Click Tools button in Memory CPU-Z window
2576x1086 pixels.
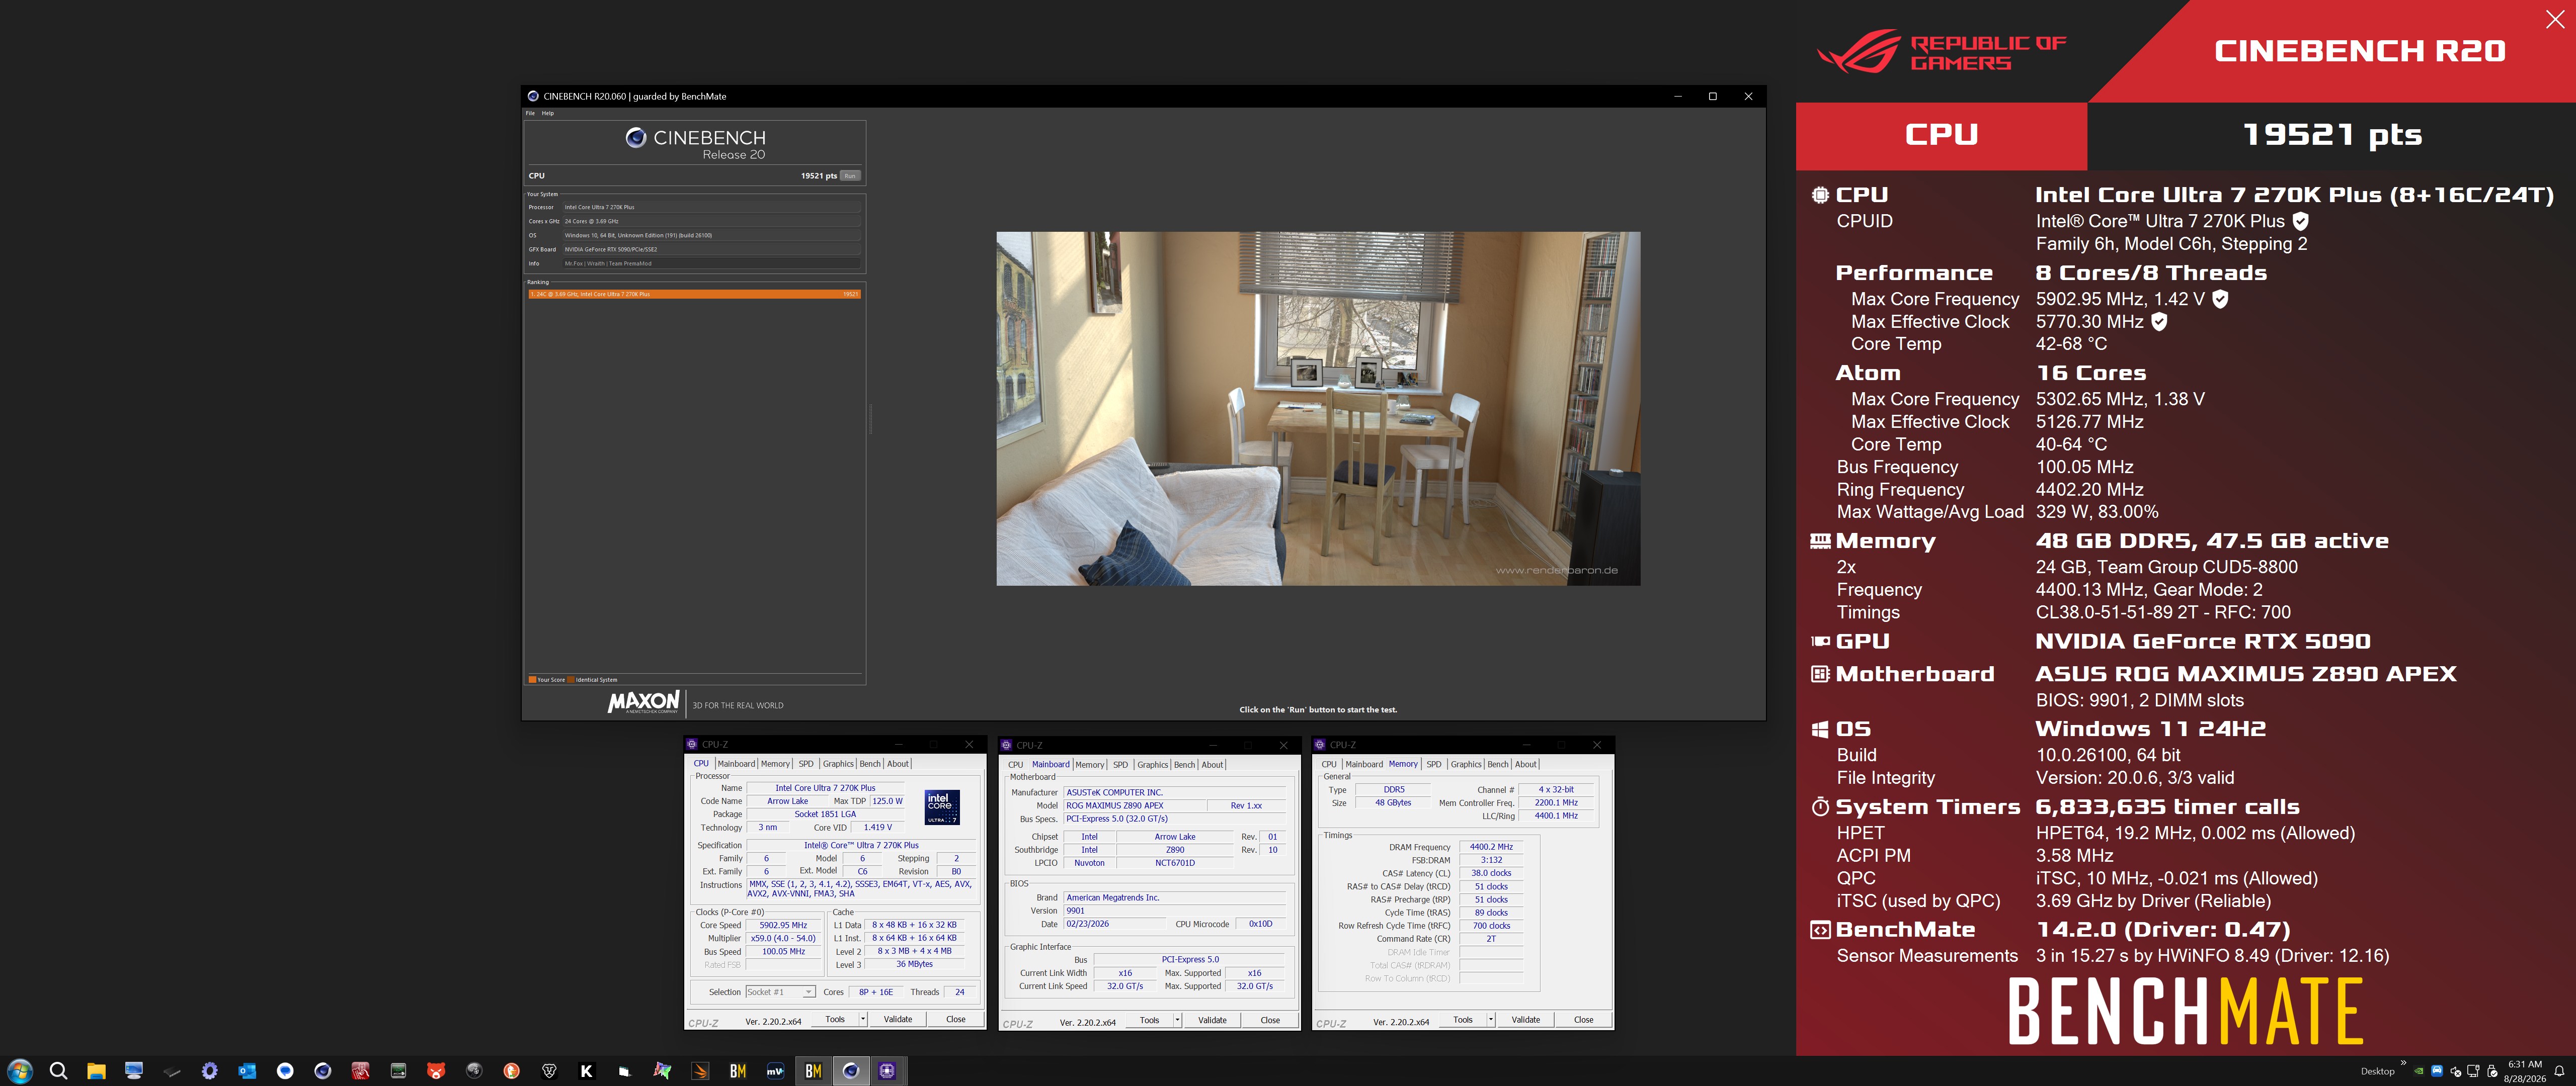[x=1463, y=1020]
